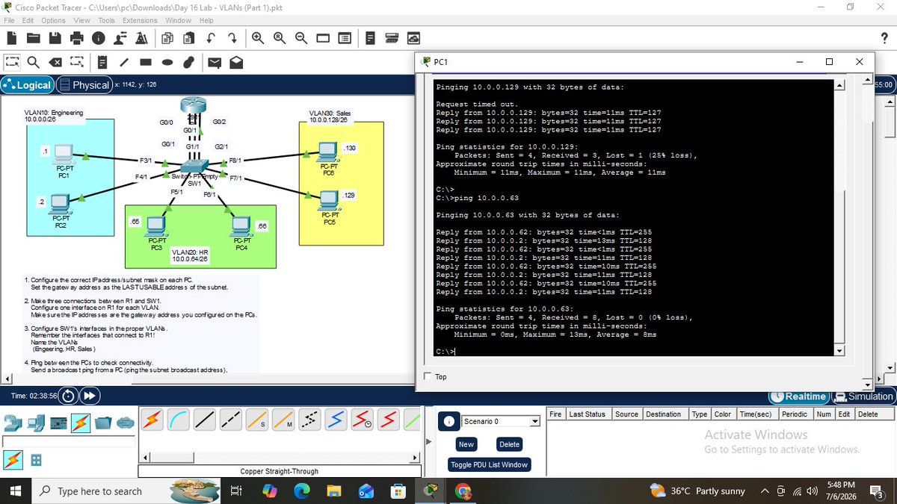Click the Power Cycle Devices button
The width and height of the screenshot is (897, 504).
point(69,395)
